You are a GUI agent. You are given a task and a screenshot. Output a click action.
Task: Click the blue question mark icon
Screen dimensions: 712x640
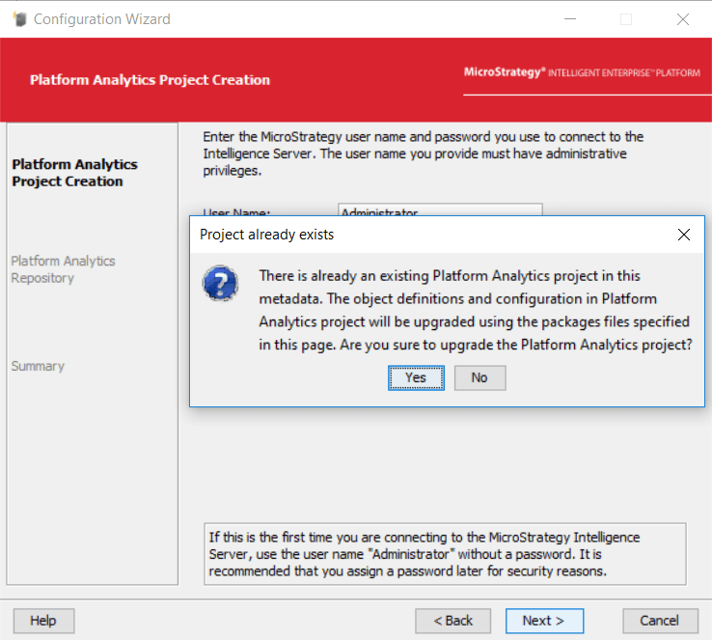coord(219,284)
